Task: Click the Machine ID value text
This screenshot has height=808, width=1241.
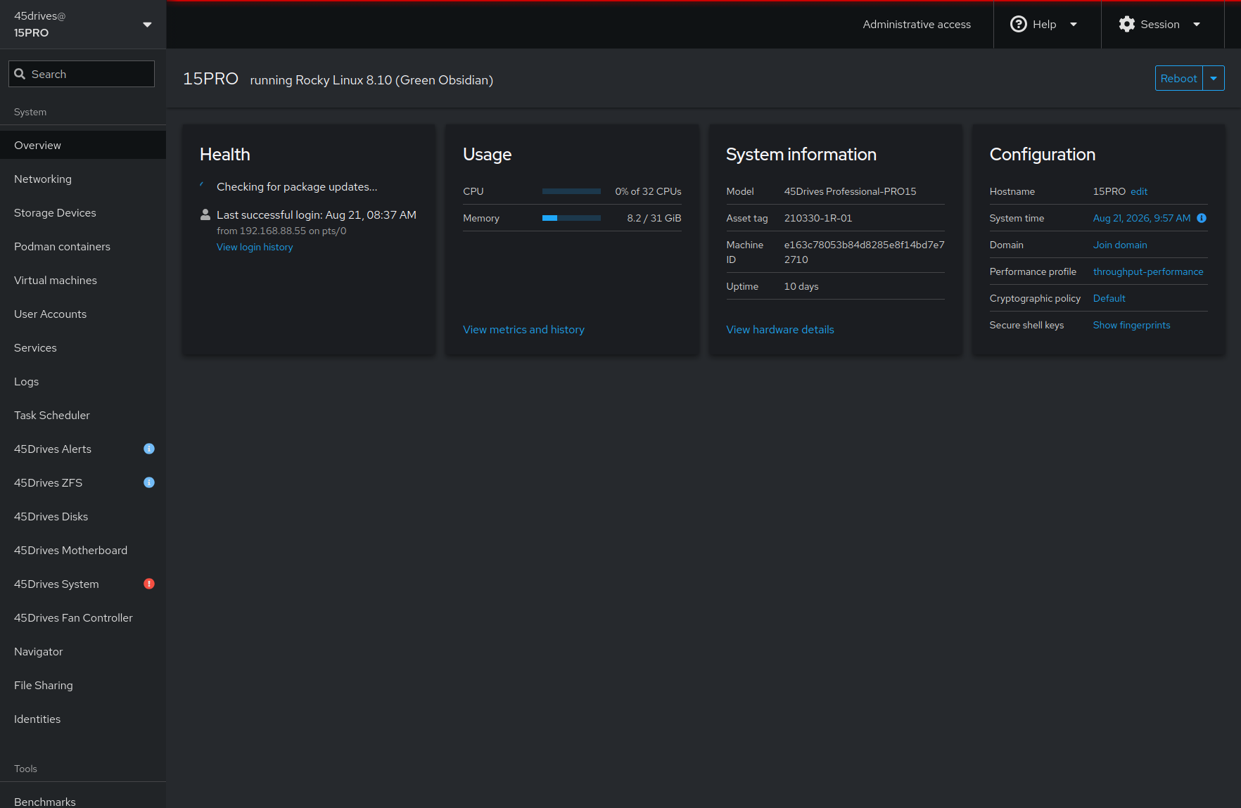Action: pos(864,252)
